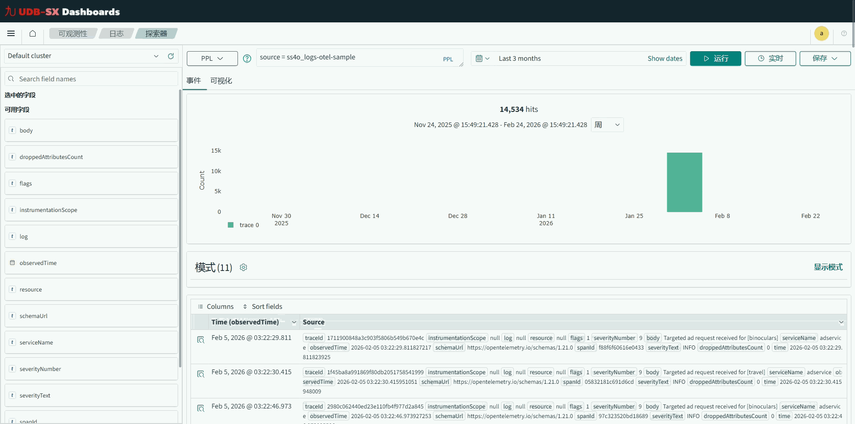Toggle Show dates in time picker
Viewport: 855px width, 424px height.
click(665, 58)
